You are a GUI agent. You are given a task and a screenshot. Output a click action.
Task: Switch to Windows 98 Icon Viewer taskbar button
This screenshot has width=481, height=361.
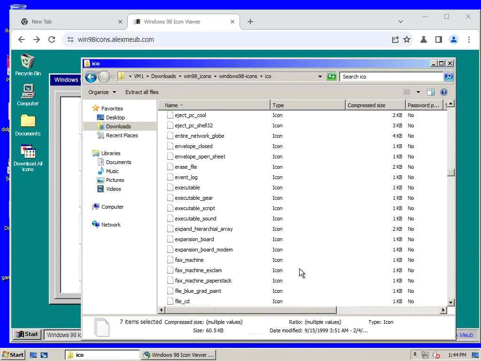[x=178, y=355]
